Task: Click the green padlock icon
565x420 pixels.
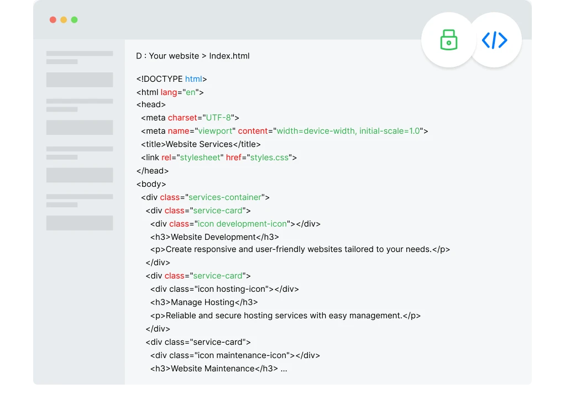Action: pos(448,40)
